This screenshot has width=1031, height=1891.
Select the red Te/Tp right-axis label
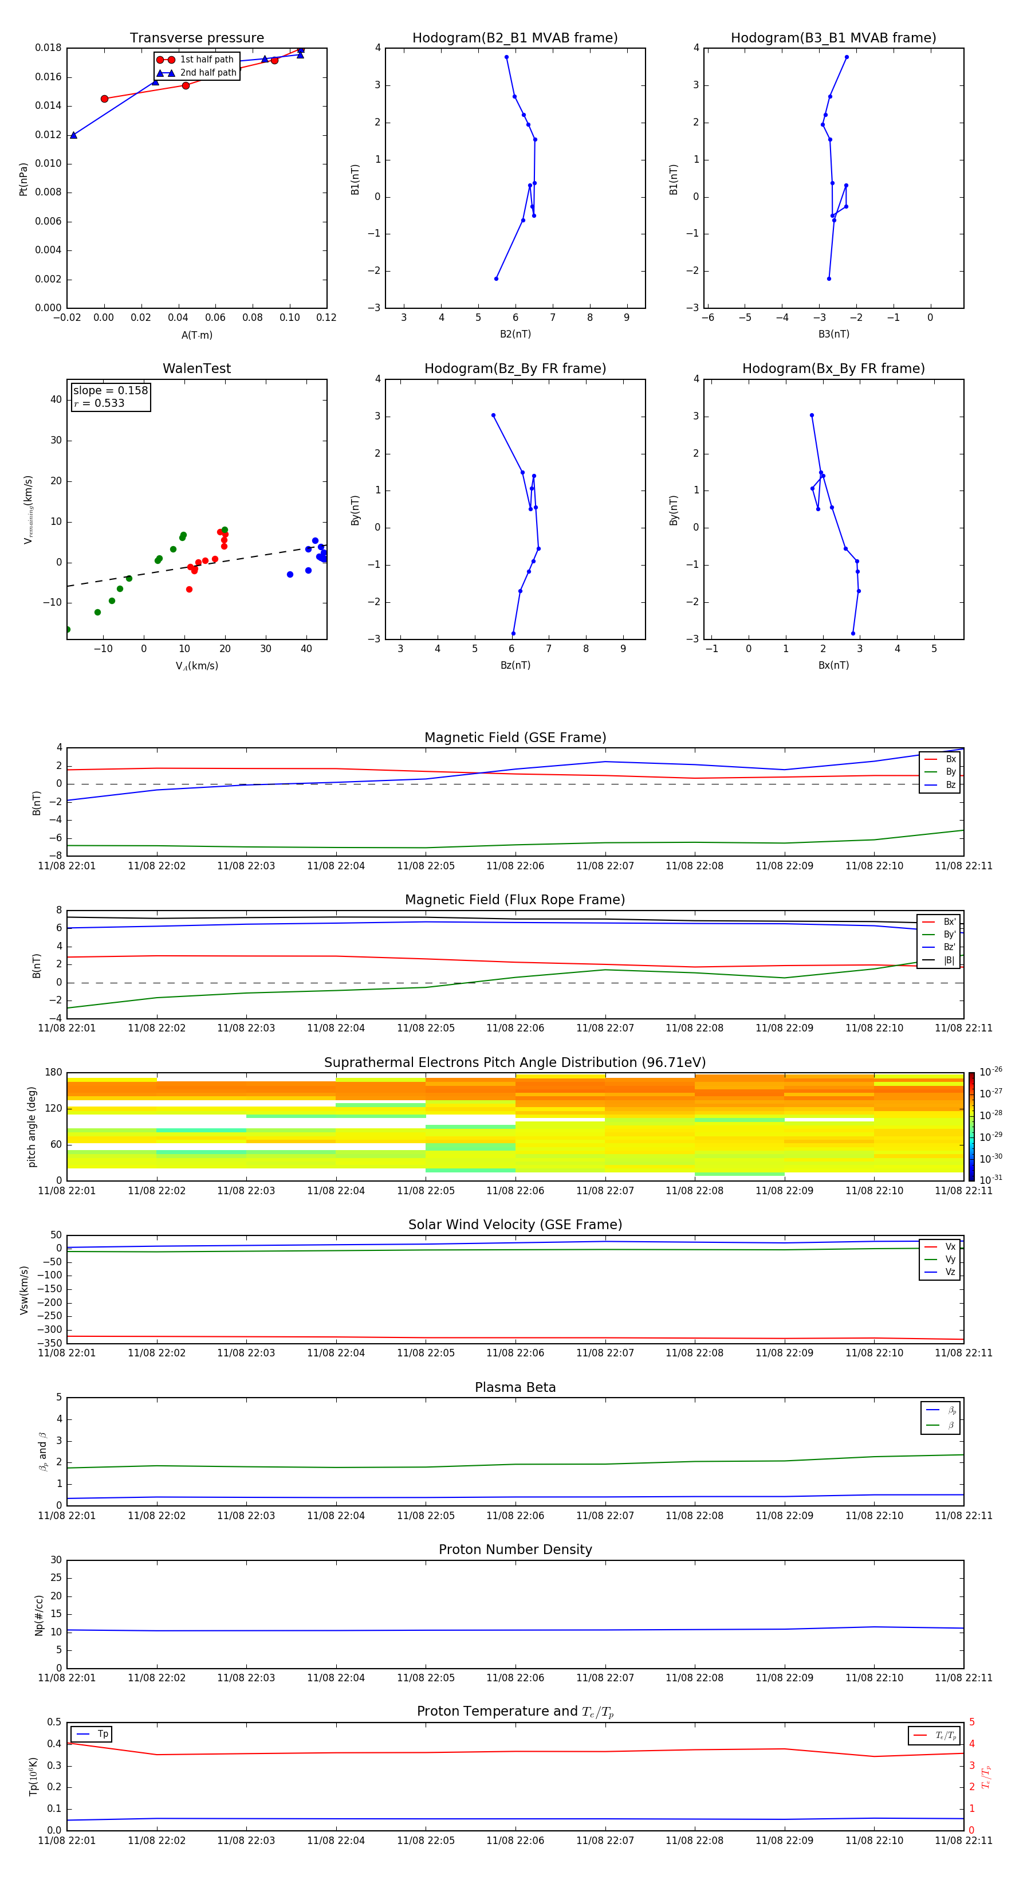click(x=986, y=1776)
